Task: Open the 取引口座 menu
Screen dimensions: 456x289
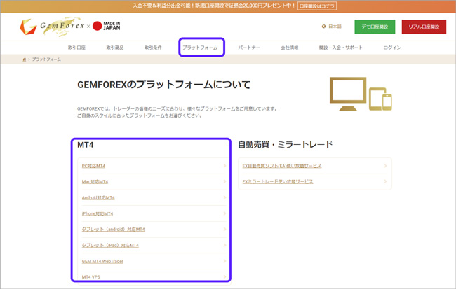Action: click(x=76, y=48)
